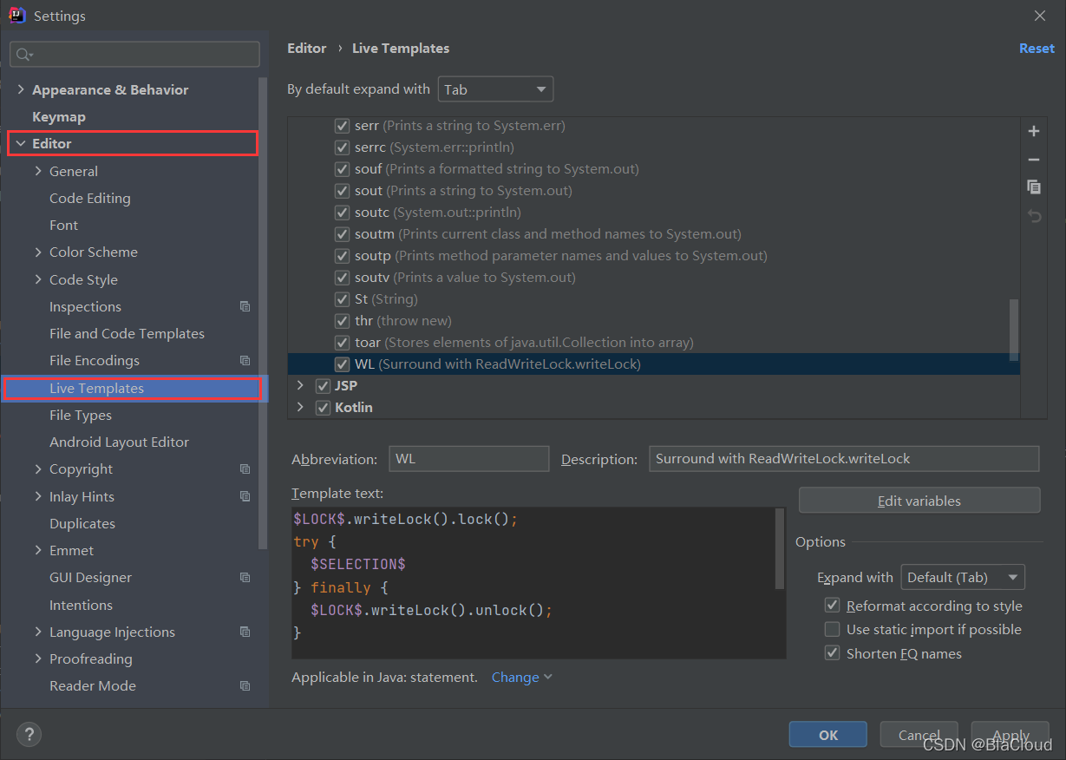Enable Use static import if possible
Image resolution: width=1066 pixels, height=760 pixels.
832,629
